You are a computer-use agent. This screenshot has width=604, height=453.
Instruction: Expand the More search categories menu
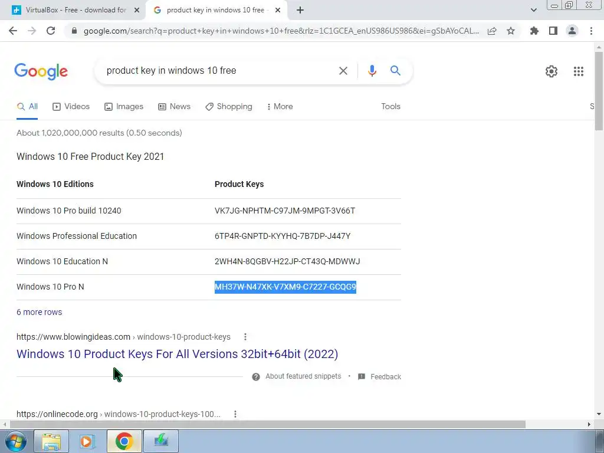(280, 107)
